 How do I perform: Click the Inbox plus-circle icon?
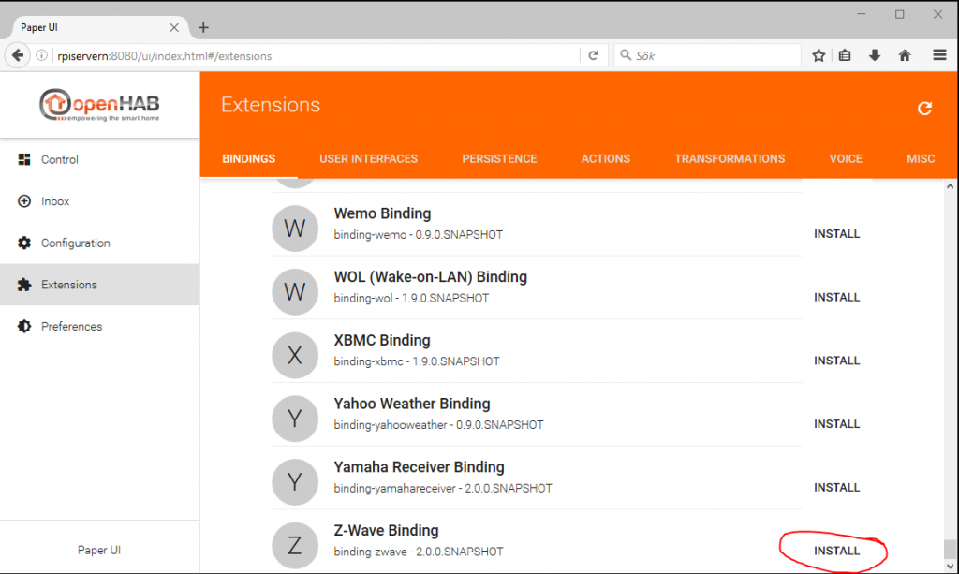pyautogui.click(x=24, y=201)
